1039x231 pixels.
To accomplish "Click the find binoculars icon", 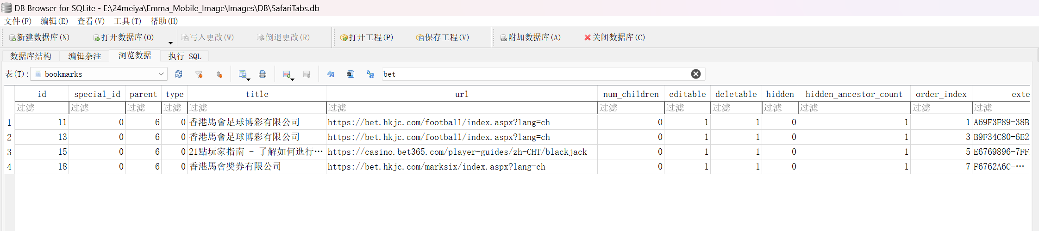I will [x=351, y=74].
